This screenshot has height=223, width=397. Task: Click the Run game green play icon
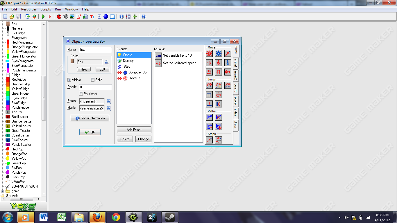click(43, 17)
